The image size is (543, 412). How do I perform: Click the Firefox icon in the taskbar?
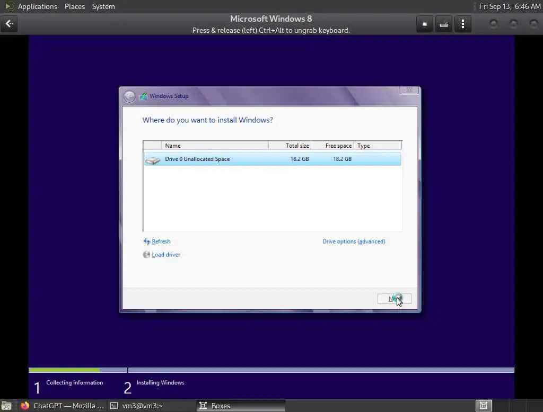25,406
